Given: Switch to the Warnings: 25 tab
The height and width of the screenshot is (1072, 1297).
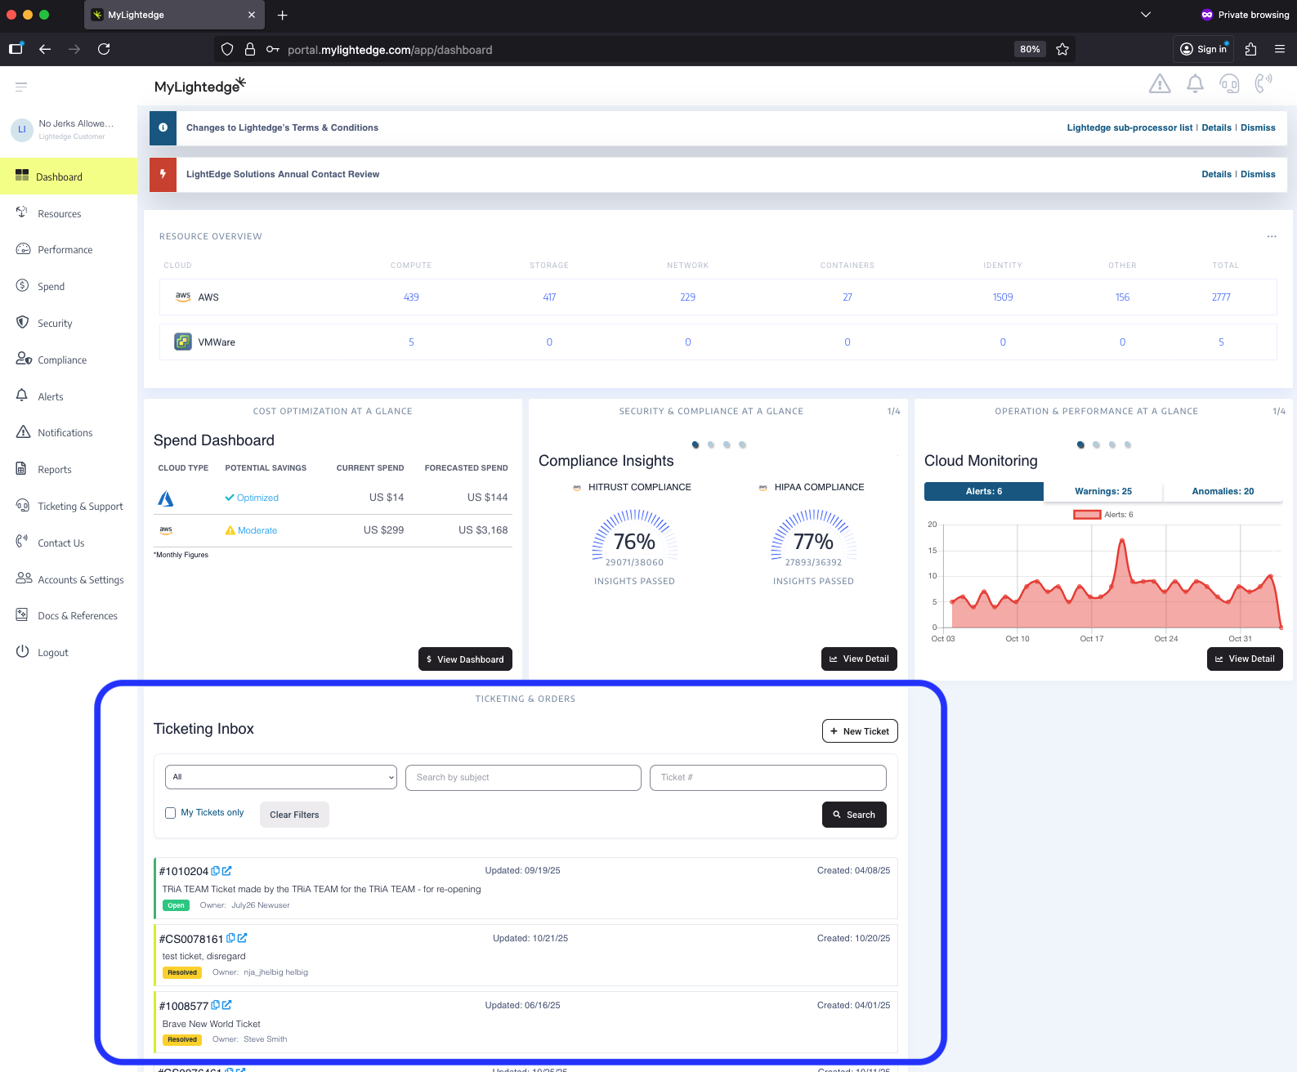Looking at the screenshot, I should (x=1103, y=491).
